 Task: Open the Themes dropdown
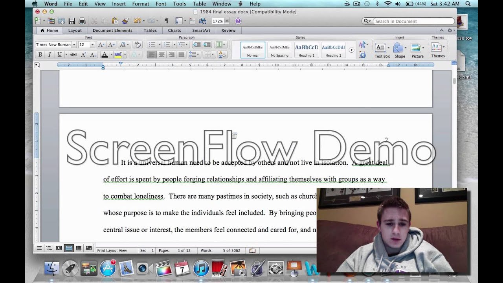[x=438, y=50]
